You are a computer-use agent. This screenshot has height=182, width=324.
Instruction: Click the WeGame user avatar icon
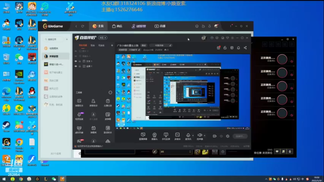[x=216, y=26]
